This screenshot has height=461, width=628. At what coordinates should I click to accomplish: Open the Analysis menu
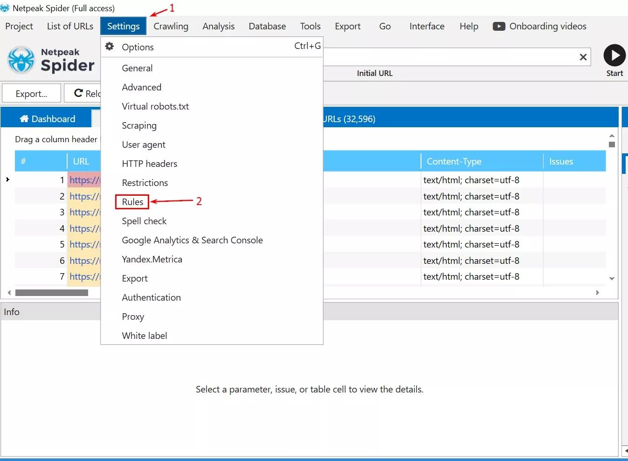point(218,26)
